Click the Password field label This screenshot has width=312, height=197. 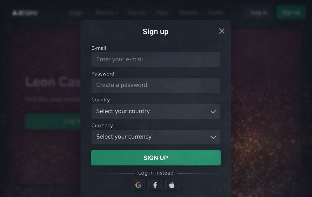pyautogui.click(x=103, y=74)
